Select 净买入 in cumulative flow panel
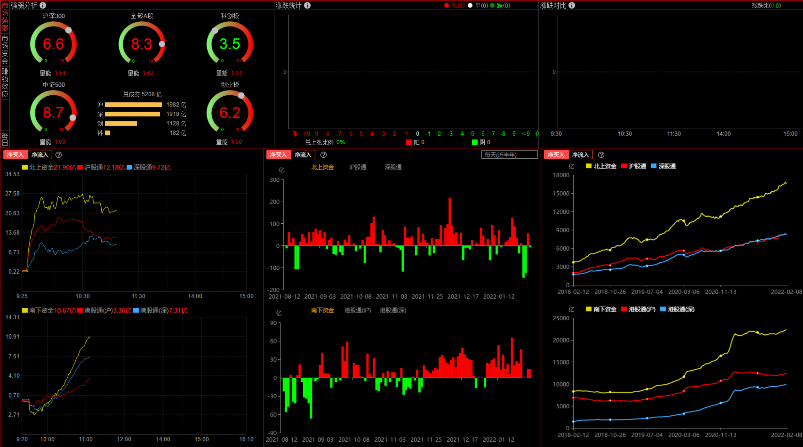This screenshot has width=803, height=447. click(556, 155)
